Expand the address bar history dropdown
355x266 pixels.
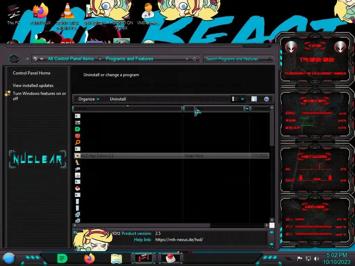tap(187, 59)
